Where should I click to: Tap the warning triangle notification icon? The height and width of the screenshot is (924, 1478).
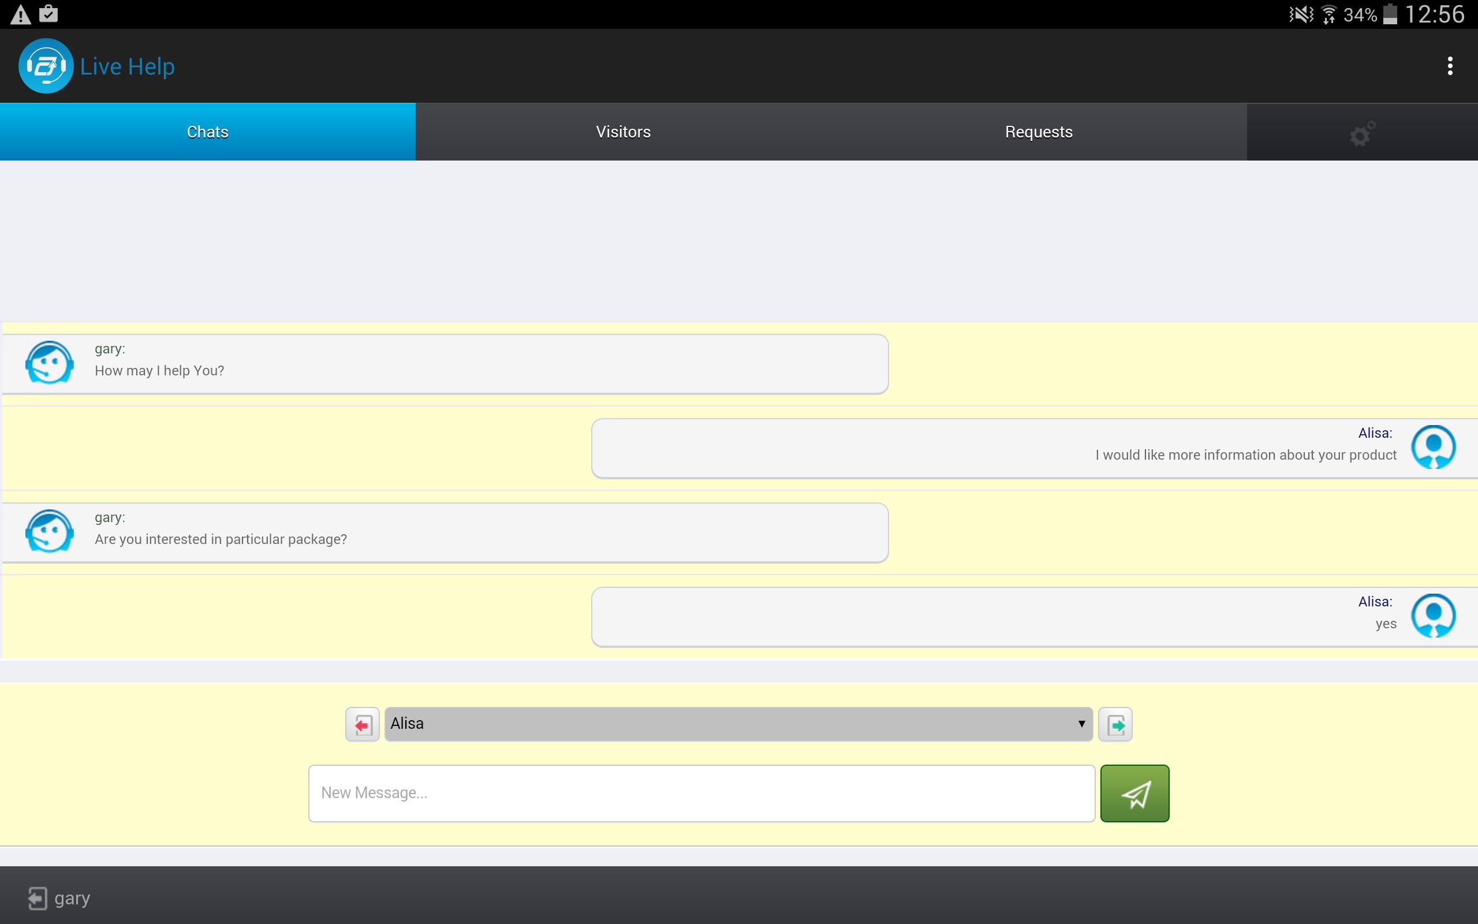point(21,14)
